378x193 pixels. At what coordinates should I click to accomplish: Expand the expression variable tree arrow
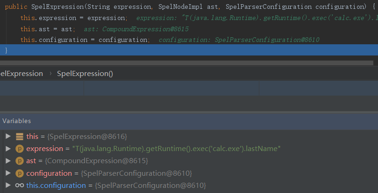coord(7,148)
